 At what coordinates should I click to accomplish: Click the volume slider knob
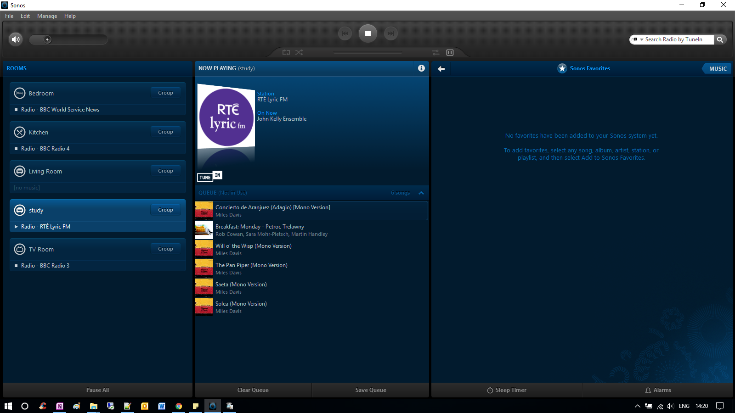pyautogui.click(x=47, y=39)
